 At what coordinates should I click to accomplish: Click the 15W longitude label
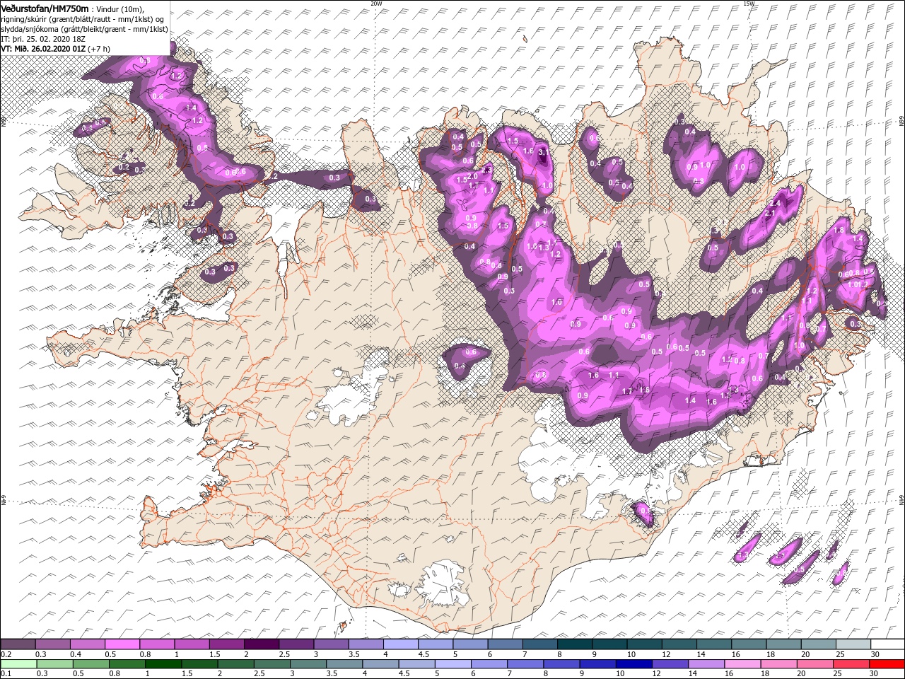pyautogui.click(x=749, y=4)
